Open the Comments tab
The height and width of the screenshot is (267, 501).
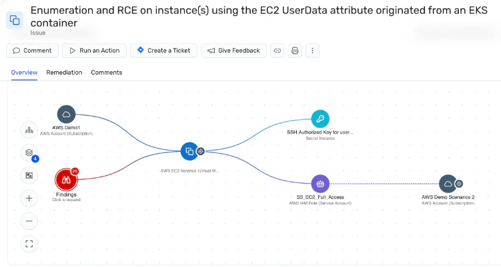(x=106, y=73)
